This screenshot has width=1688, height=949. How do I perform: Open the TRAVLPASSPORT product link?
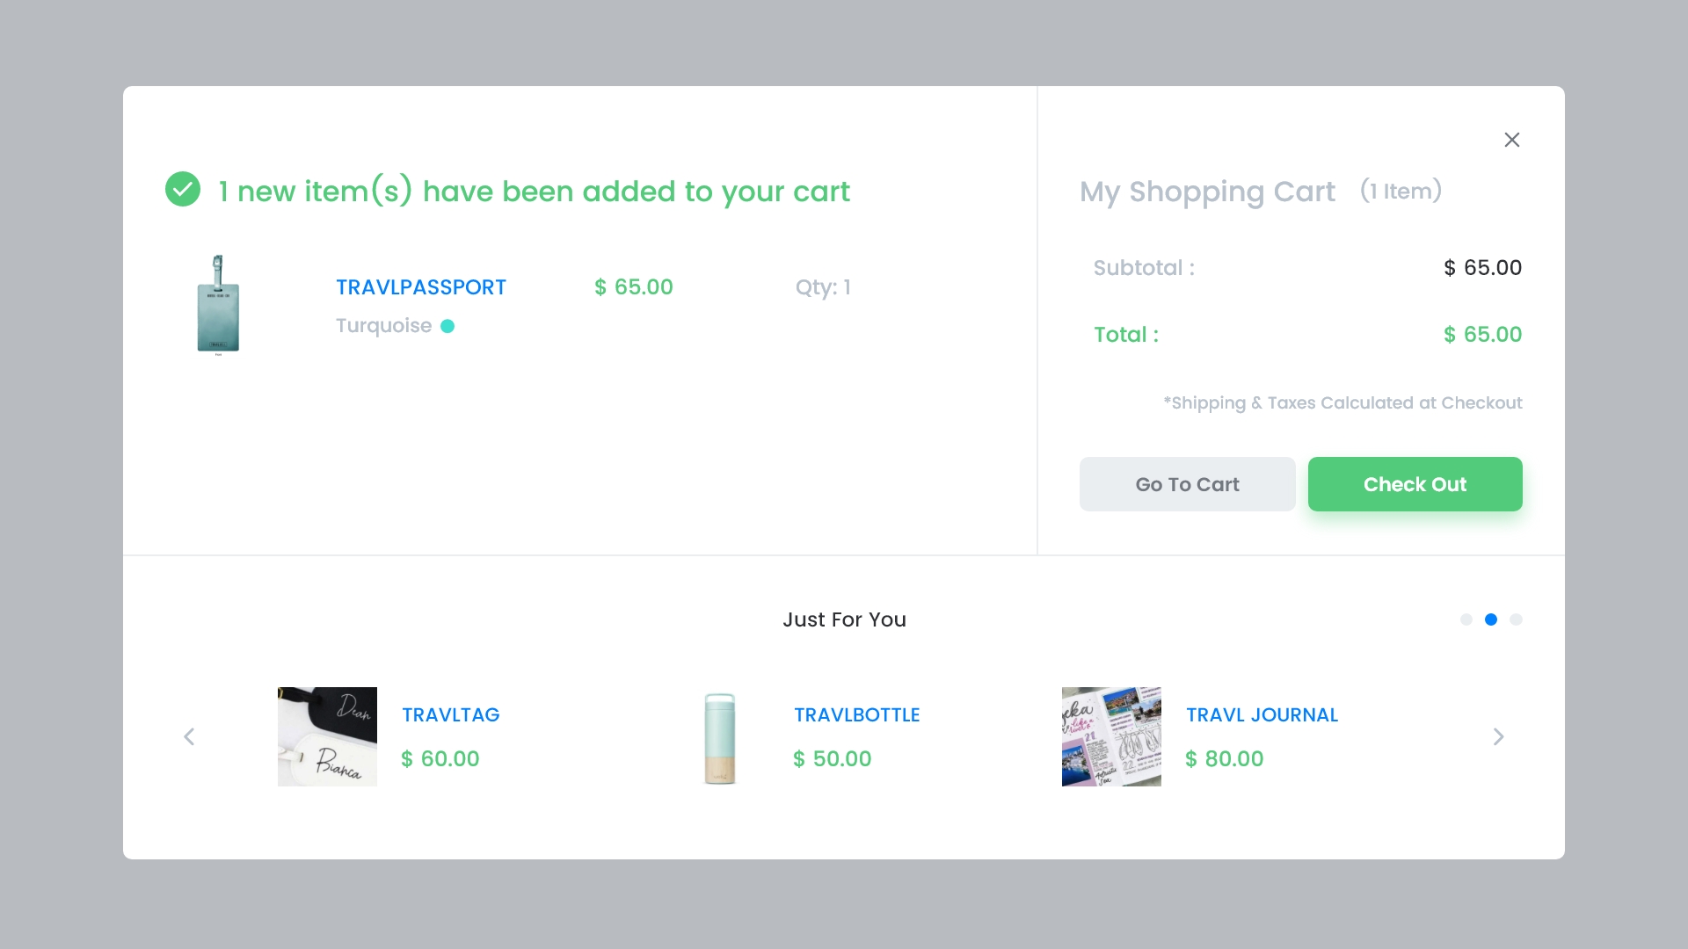[x=420, y=287]
